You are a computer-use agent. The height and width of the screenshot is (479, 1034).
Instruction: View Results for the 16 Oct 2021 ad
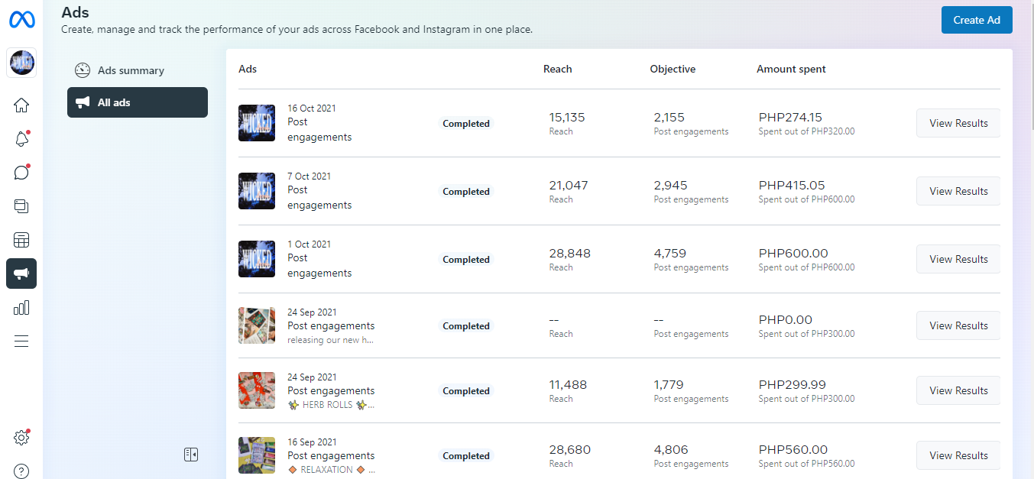coord(958,123)
